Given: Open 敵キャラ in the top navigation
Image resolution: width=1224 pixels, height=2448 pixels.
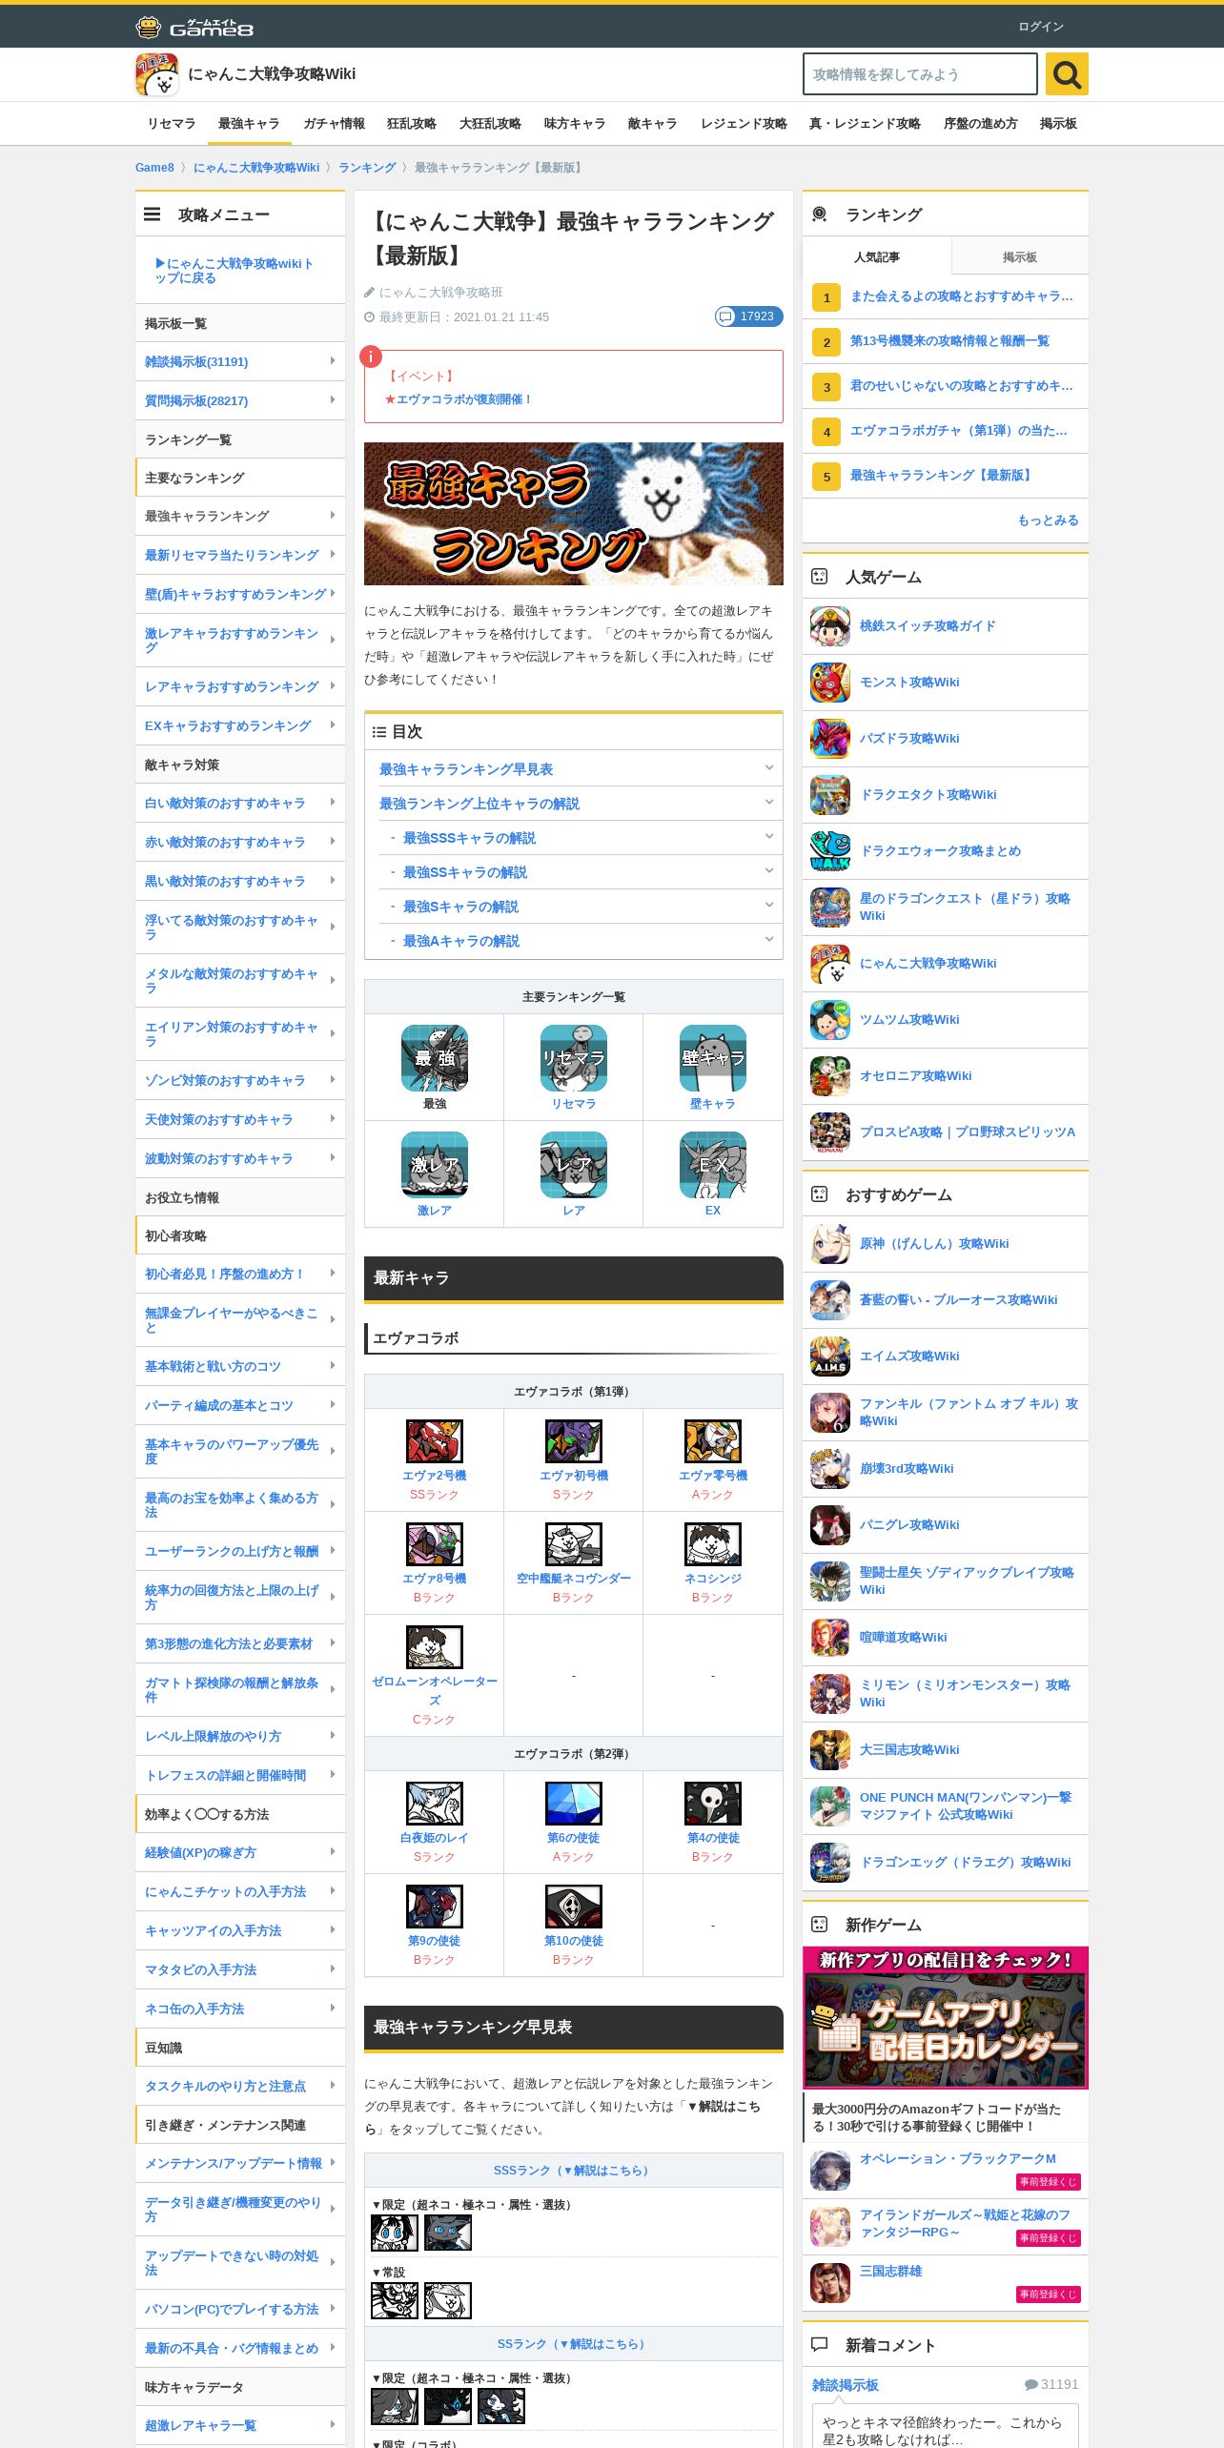Looking at the screenshot, I should 653,124.
